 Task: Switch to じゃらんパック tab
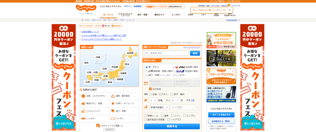pos(125,15)
